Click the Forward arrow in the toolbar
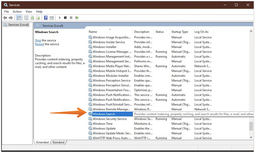Viewport: 255px width, 153px height. point(11,18)
